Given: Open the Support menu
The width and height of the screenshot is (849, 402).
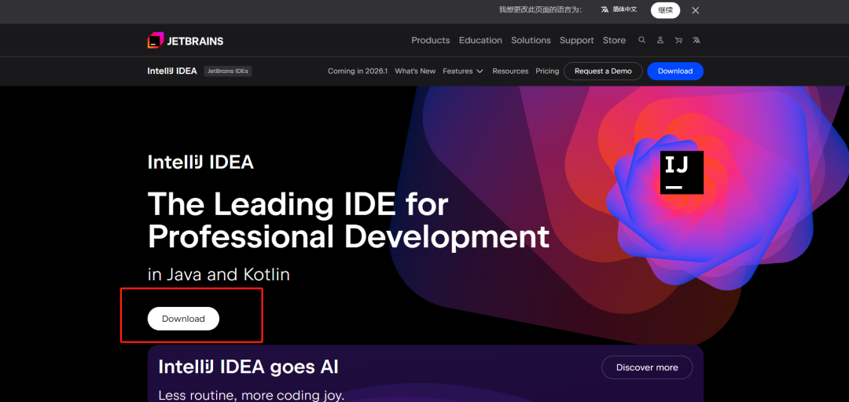Looking at the screenshot, I should [x=577, y=40].
